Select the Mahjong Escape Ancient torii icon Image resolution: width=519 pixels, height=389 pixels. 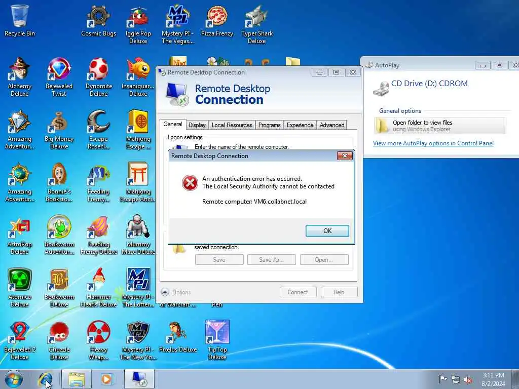tap(138, 182)
